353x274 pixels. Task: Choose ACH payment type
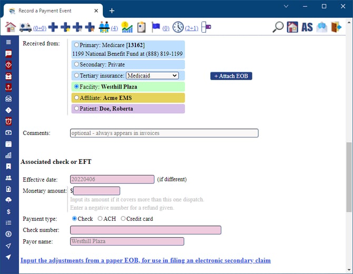coord(100,218)
